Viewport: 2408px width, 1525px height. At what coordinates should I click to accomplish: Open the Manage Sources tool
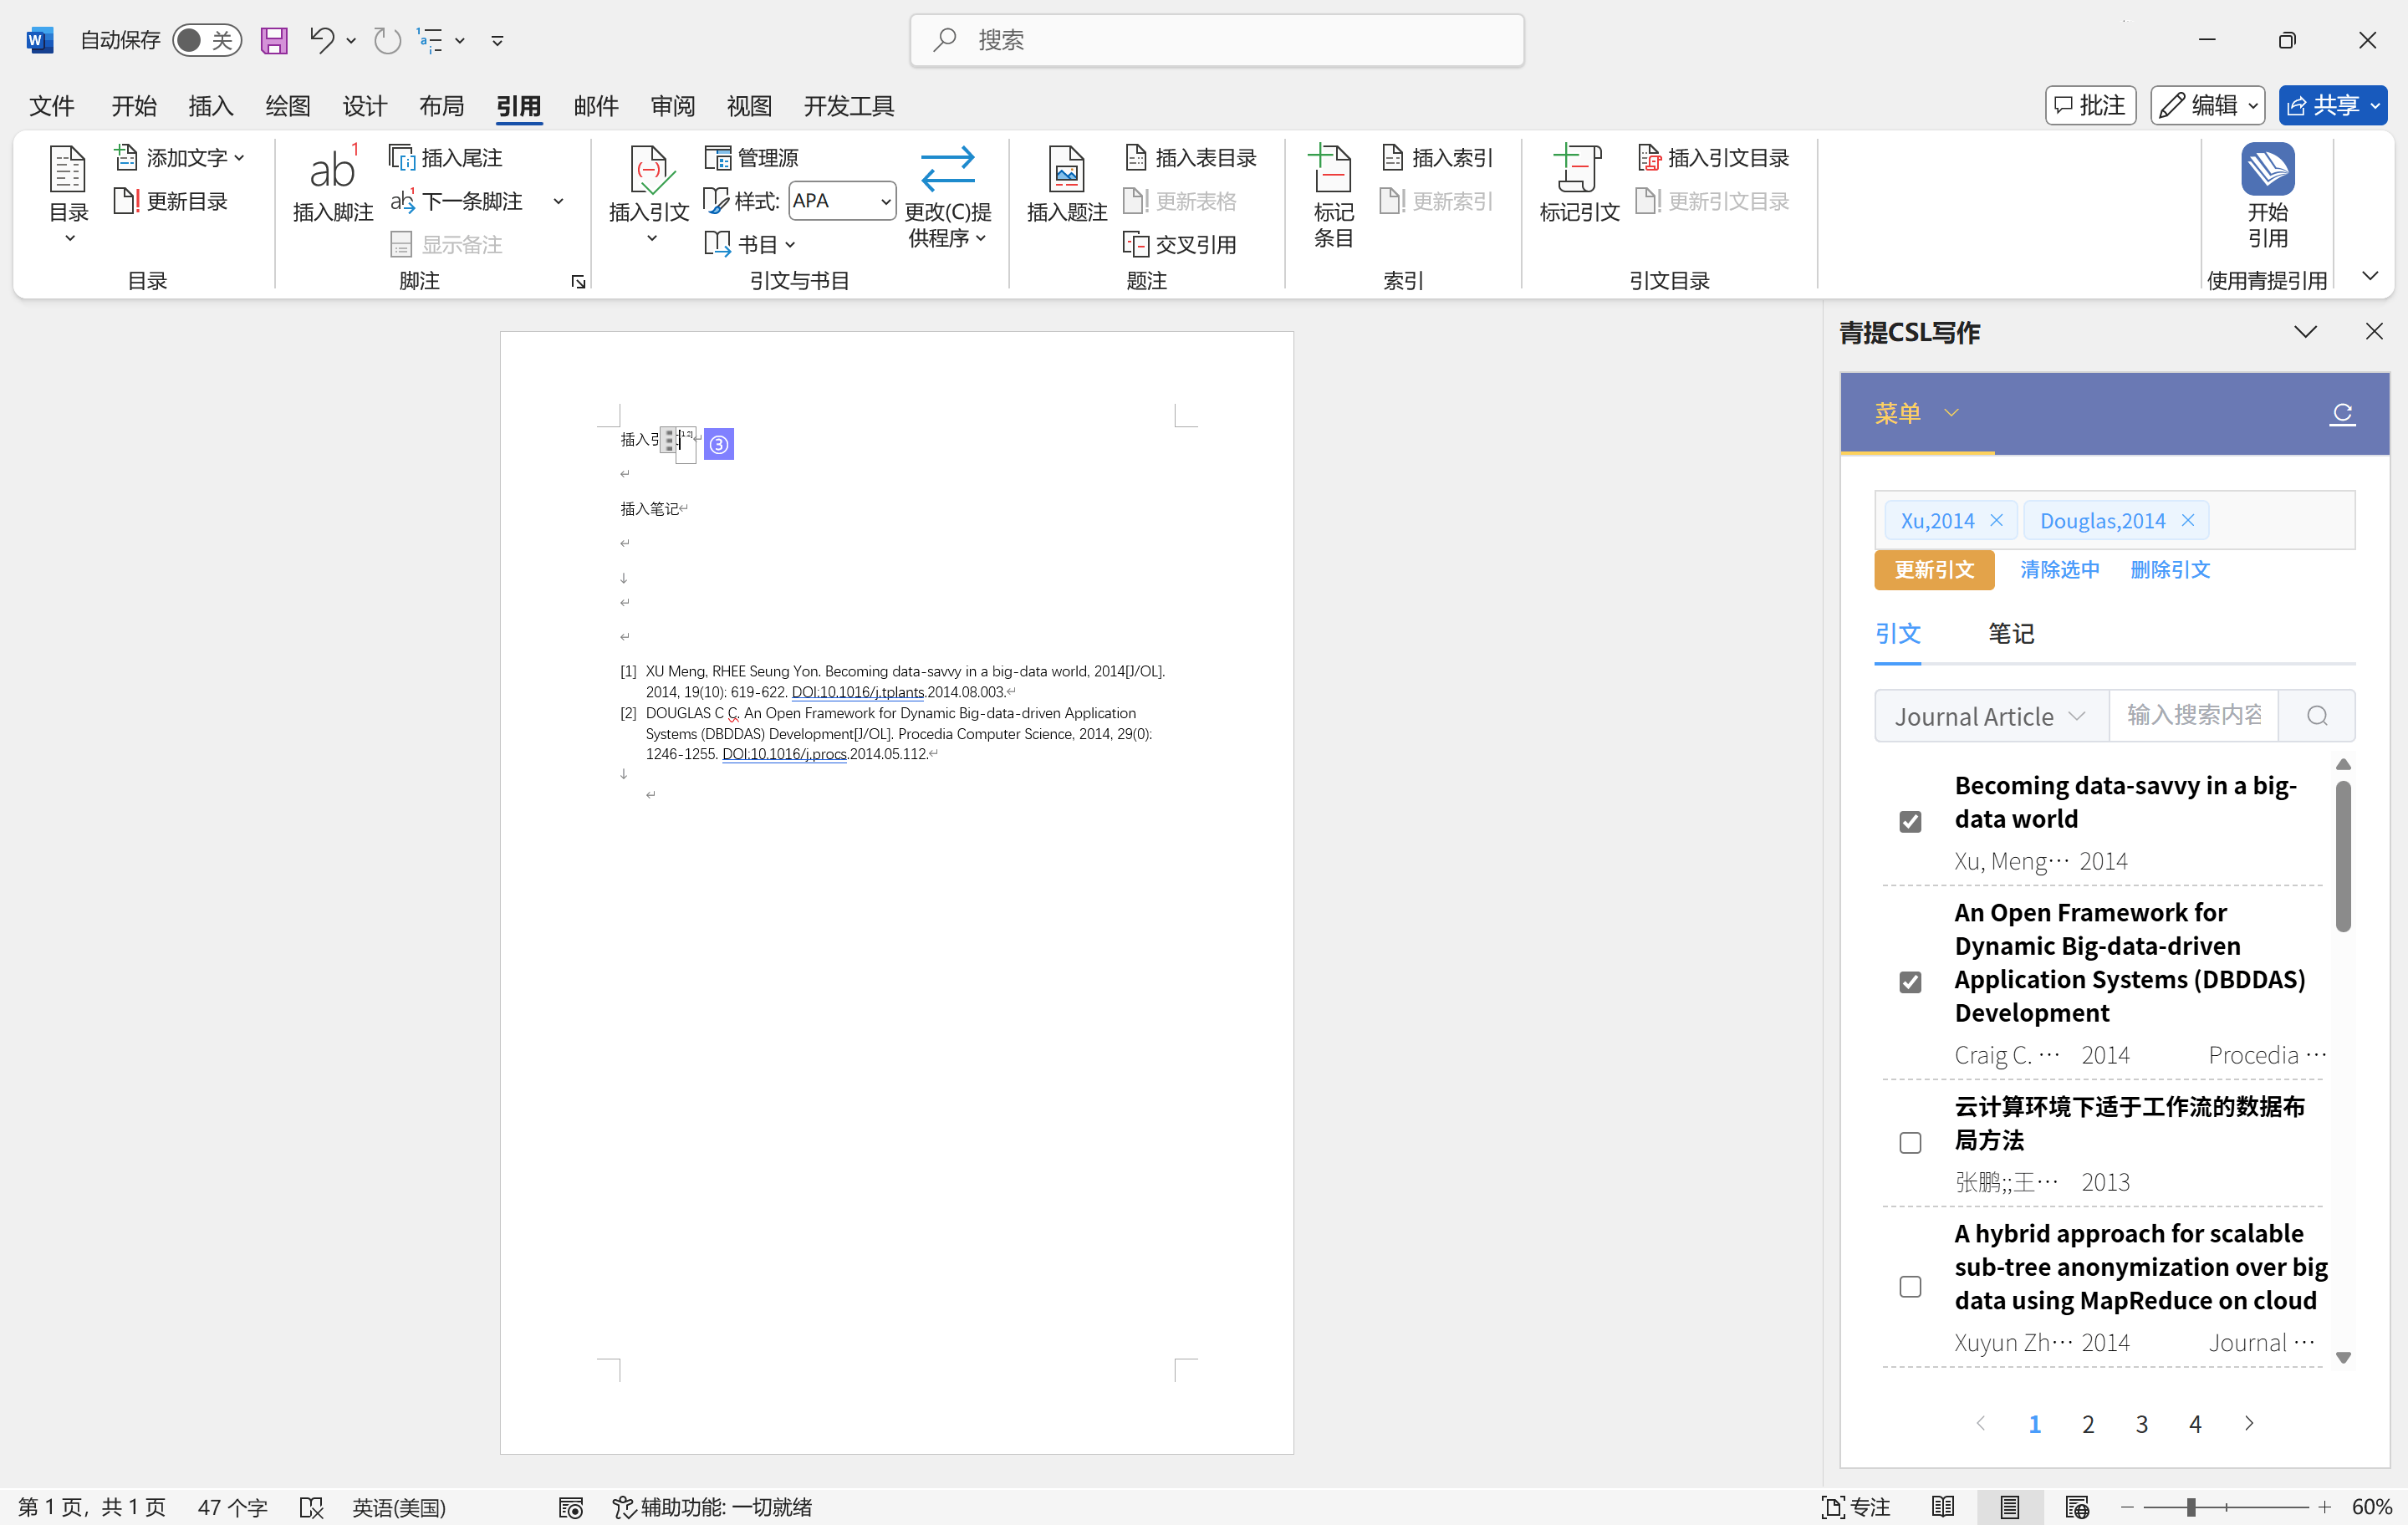tap(752, 158)
